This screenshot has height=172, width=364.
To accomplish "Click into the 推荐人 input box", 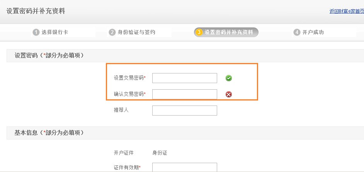I will pos(184,111).
